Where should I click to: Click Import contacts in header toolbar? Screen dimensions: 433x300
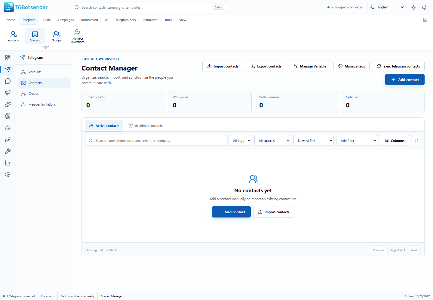coord(223,66)
